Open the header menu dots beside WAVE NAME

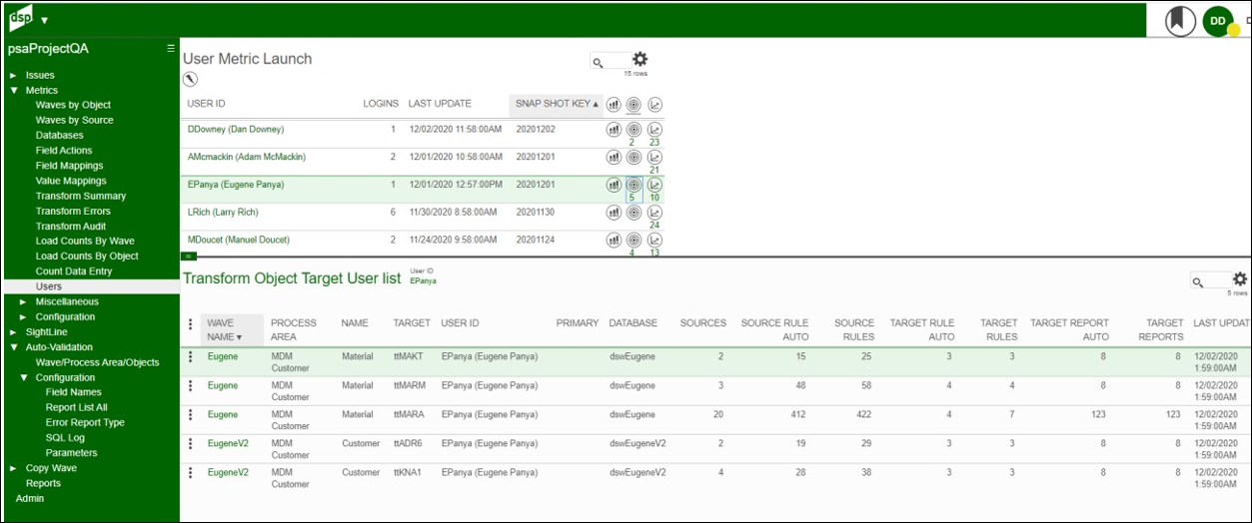point(190,323)
